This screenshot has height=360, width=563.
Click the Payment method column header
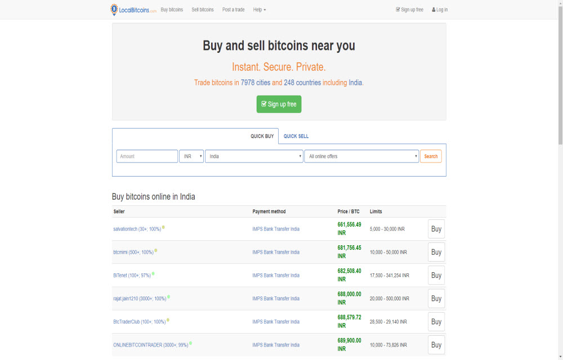pos(269,211)
